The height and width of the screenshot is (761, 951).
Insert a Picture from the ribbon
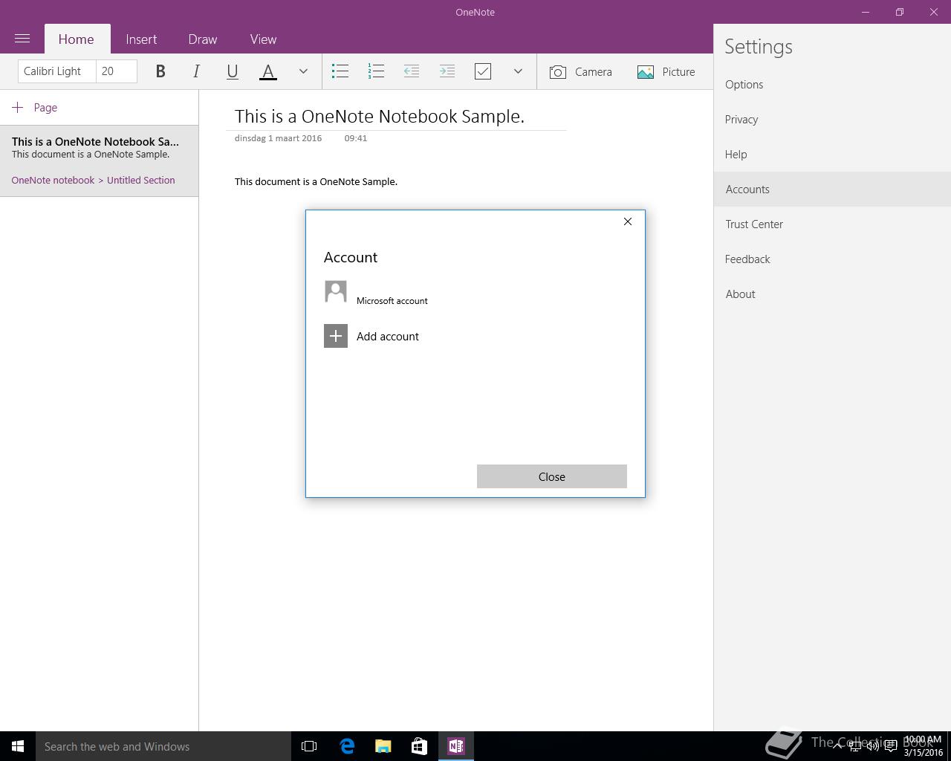pyautogui.click(x=666, y=72)
